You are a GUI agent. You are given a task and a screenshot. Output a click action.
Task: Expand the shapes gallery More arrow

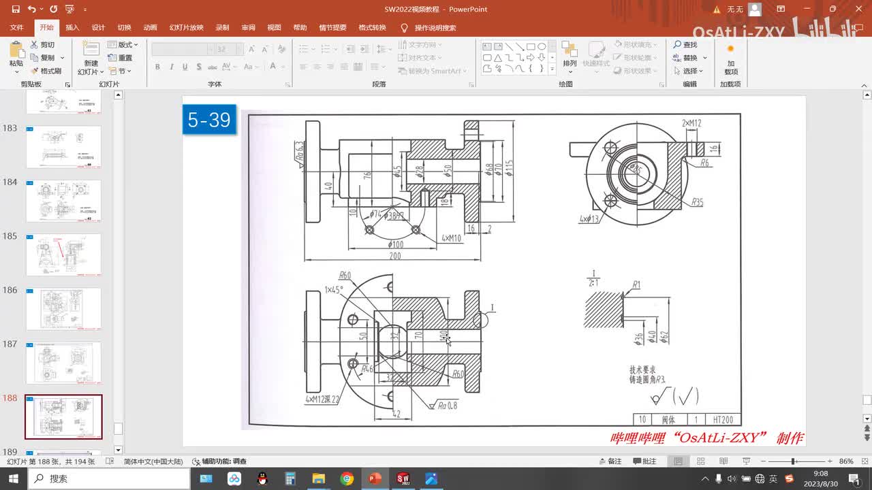pyautogui.click(x=552, y=68)
